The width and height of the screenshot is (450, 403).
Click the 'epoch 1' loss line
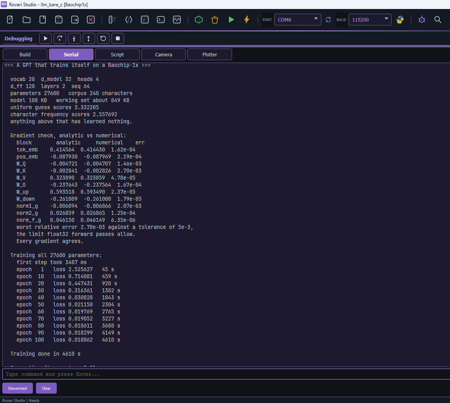coord(65,269)
